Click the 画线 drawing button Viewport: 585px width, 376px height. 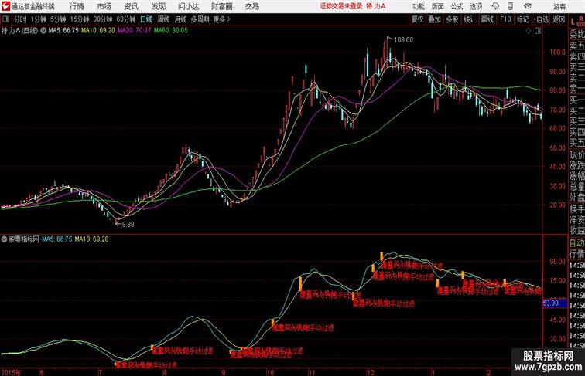(487, 19)
